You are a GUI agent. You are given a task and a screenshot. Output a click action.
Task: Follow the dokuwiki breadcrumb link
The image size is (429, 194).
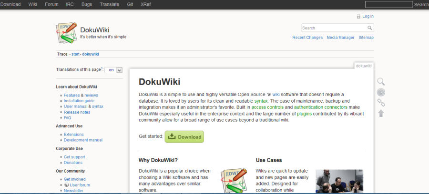tap(91, 54)
